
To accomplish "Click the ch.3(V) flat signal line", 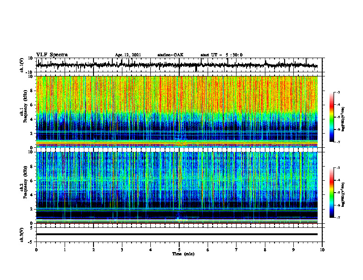I will tap(177, 234).
